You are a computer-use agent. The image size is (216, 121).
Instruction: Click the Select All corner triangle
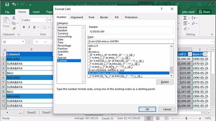coord(4,49)
